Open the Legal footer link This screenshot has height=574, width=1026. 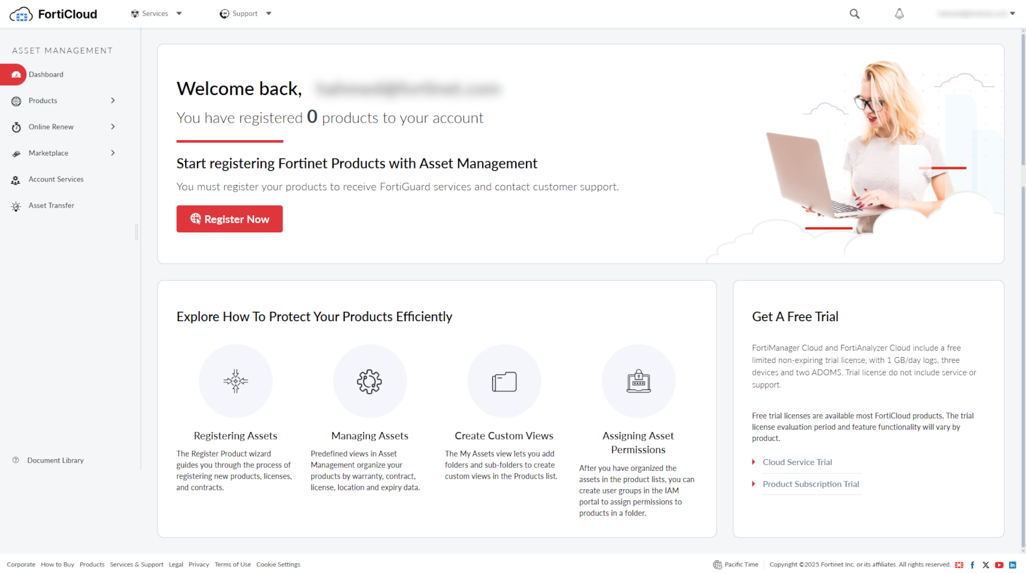176,565
